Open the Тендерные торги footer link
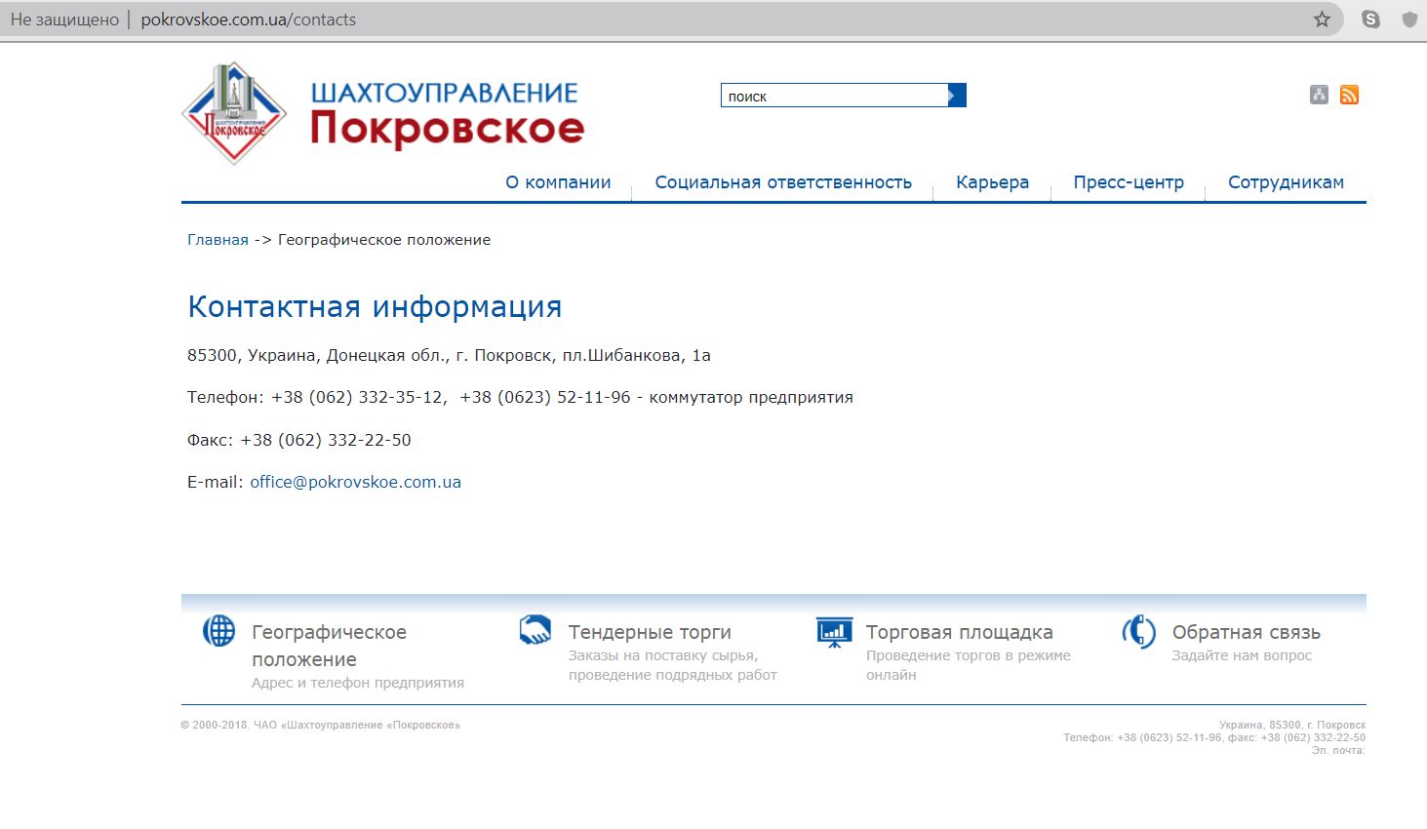This screenshot has height=829, width=1427. (650, 632)
